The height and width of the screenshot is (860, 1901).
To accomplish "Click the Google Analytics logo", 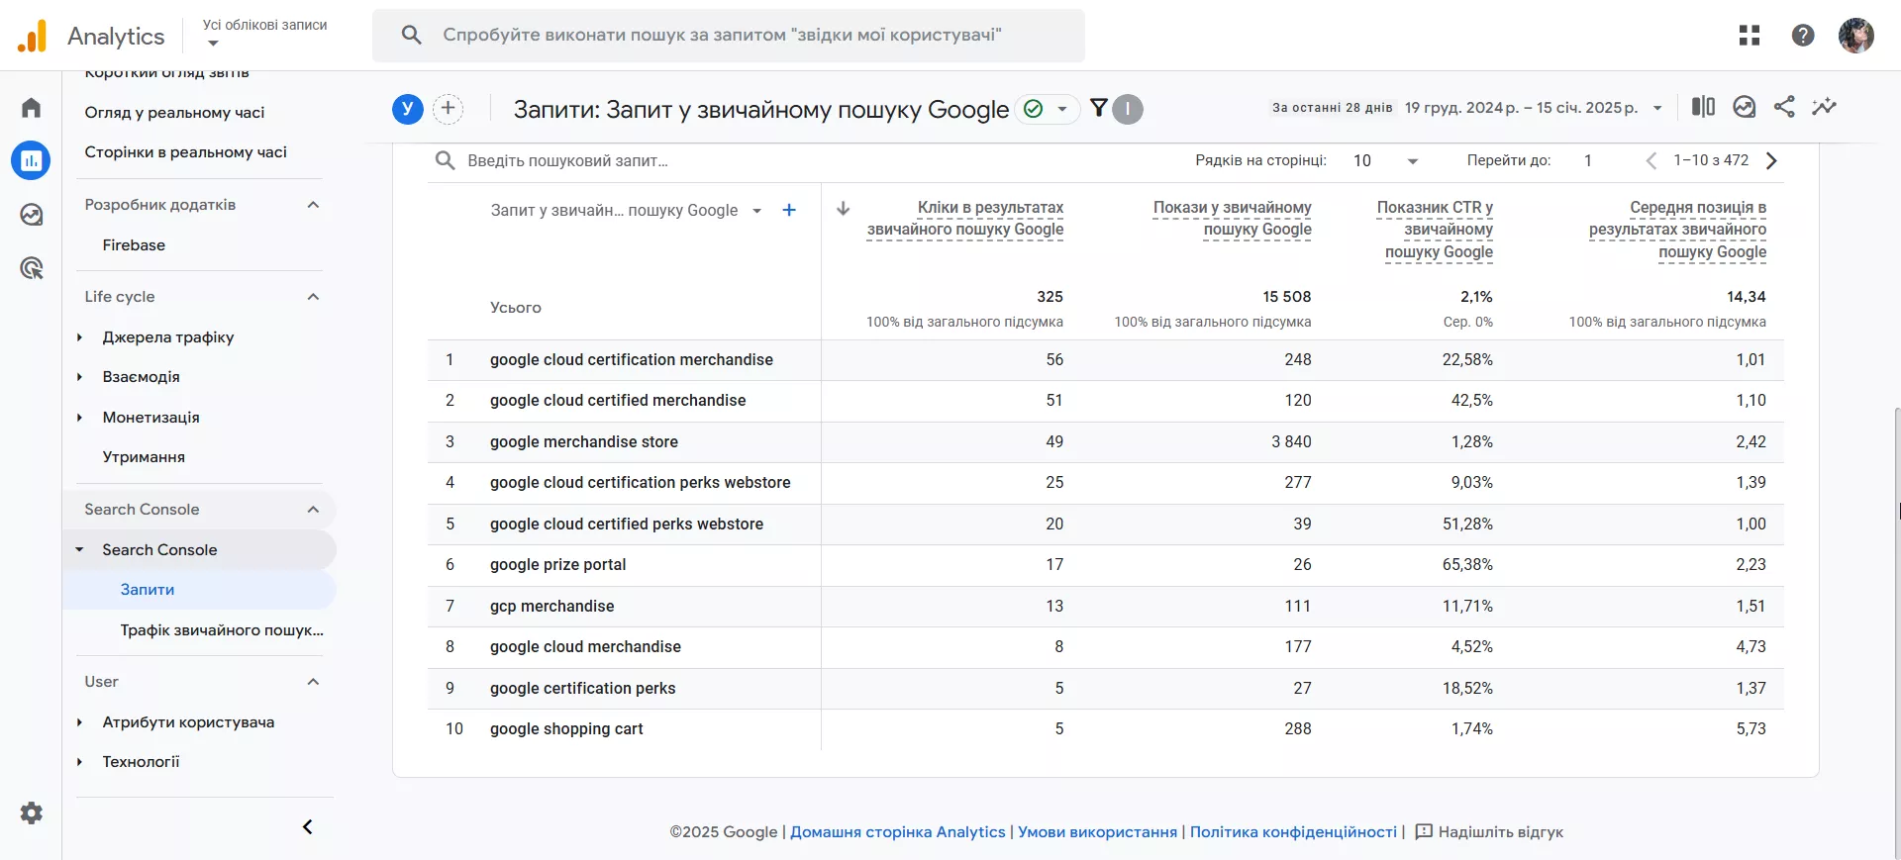I will pos(32,36).
